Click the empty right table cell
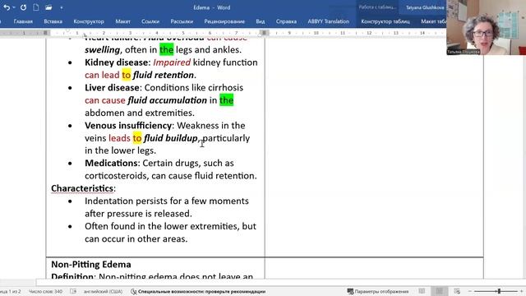Screen dimensions: 526x296 pyautogui.click(x=374, y=148)
